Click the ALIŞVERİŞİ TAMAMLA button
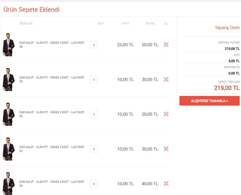This screenshot has width=241, height=195. (209, 101)
